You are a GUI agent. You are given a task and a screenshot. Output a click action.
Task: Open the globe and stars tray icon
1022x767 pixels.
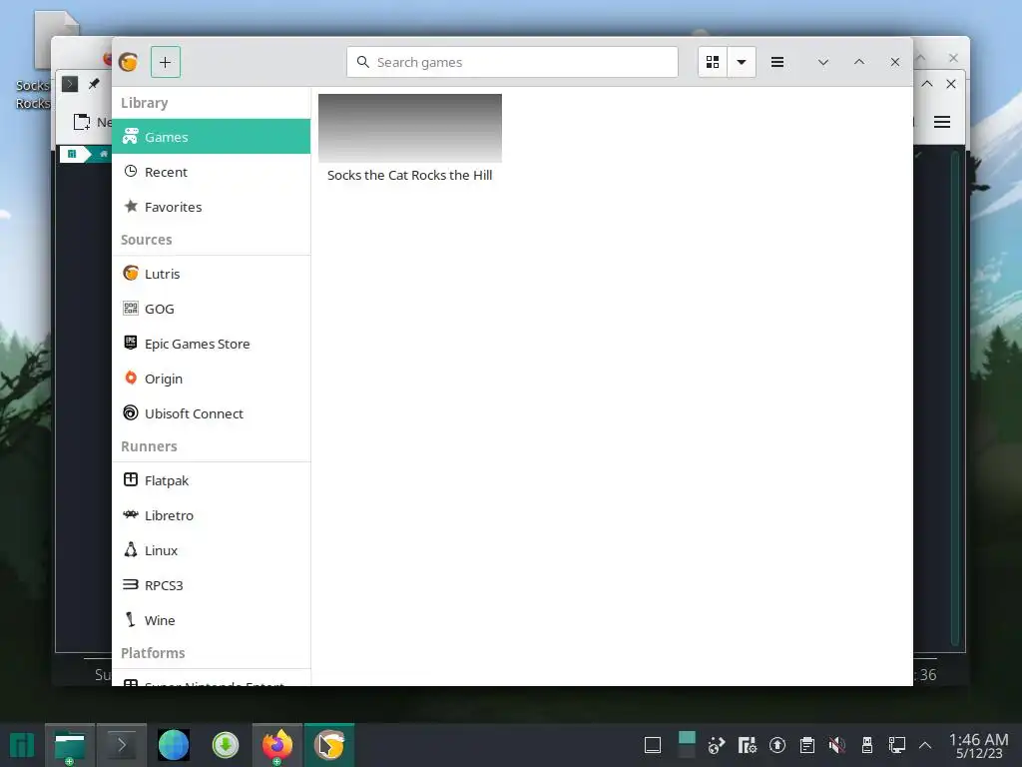[x=717, y=745]
